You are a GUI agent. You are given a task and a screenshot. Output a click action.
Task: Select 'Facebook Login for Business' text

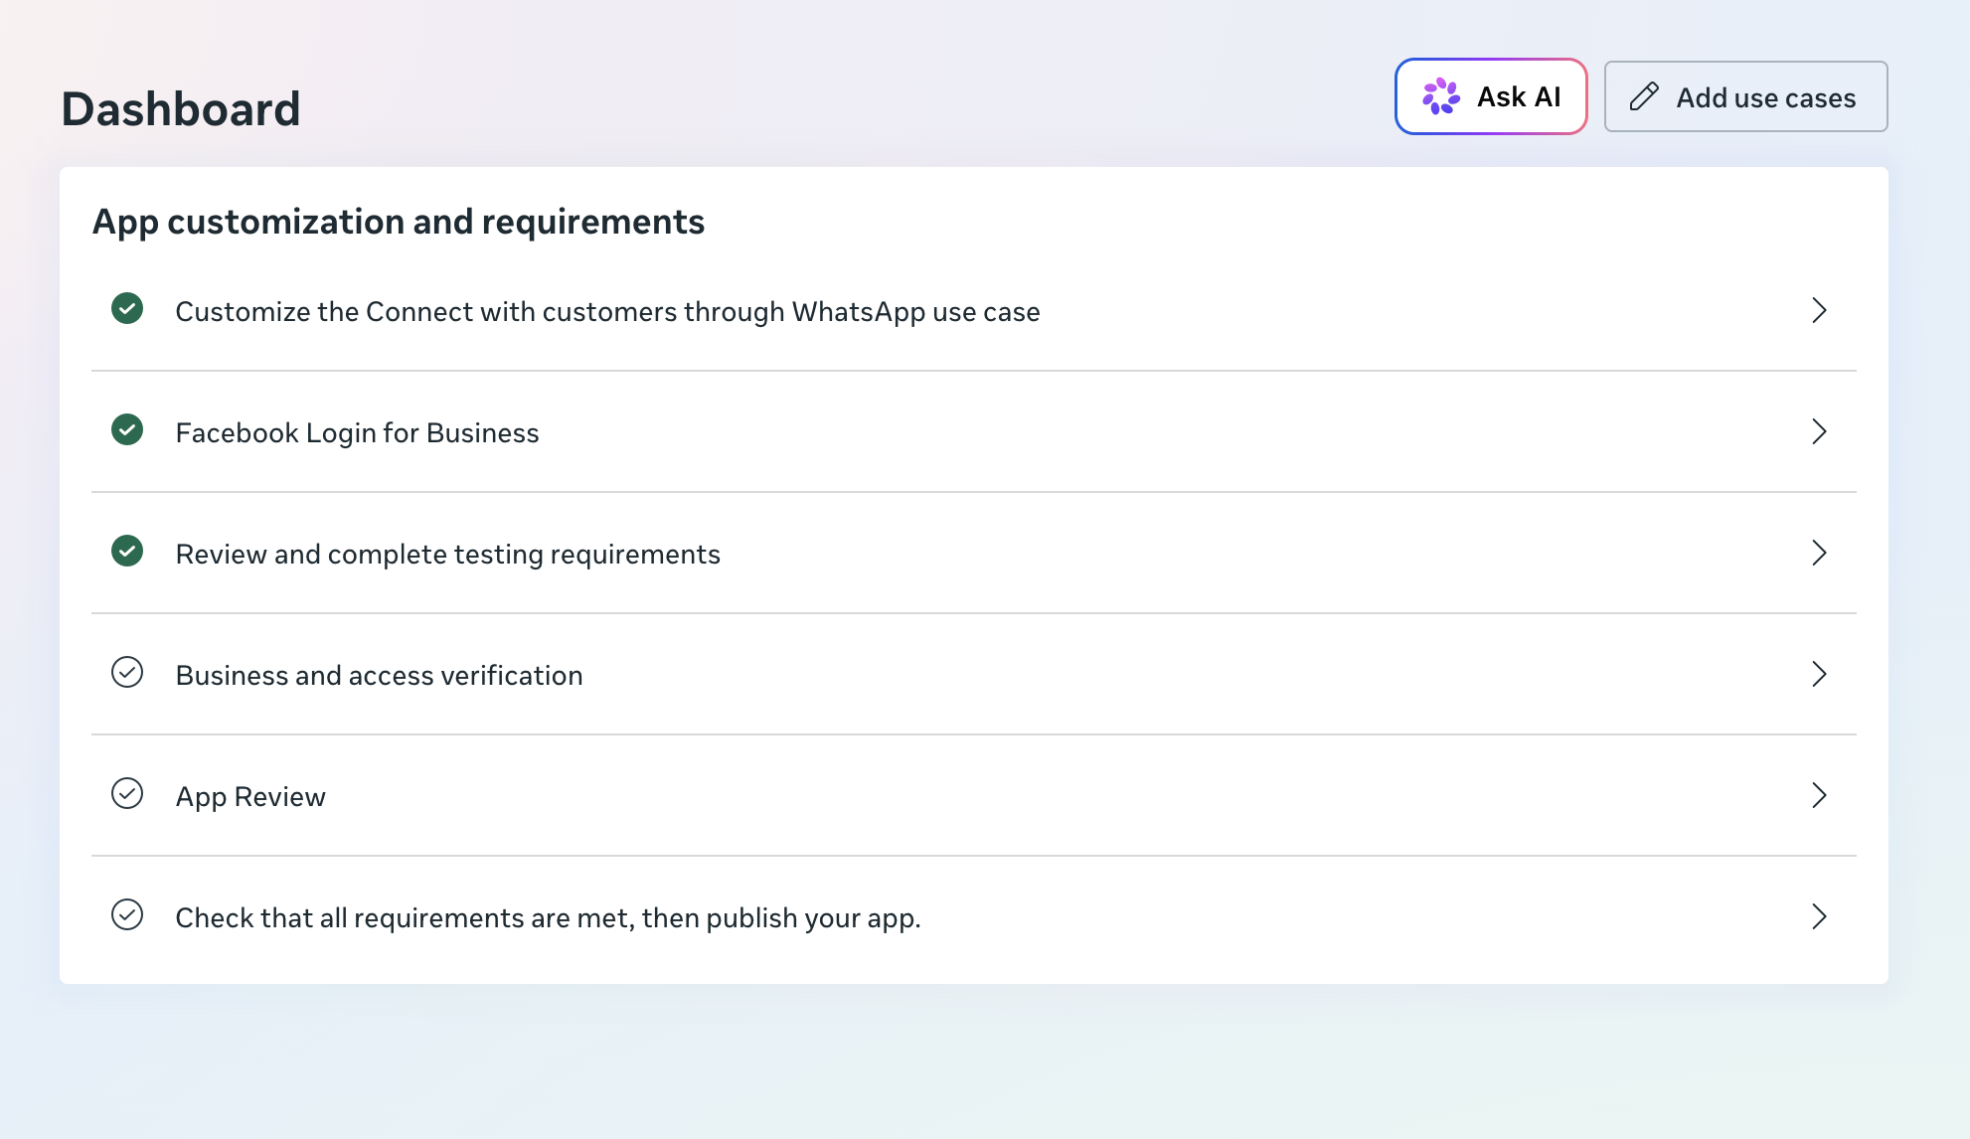(357, 433)
